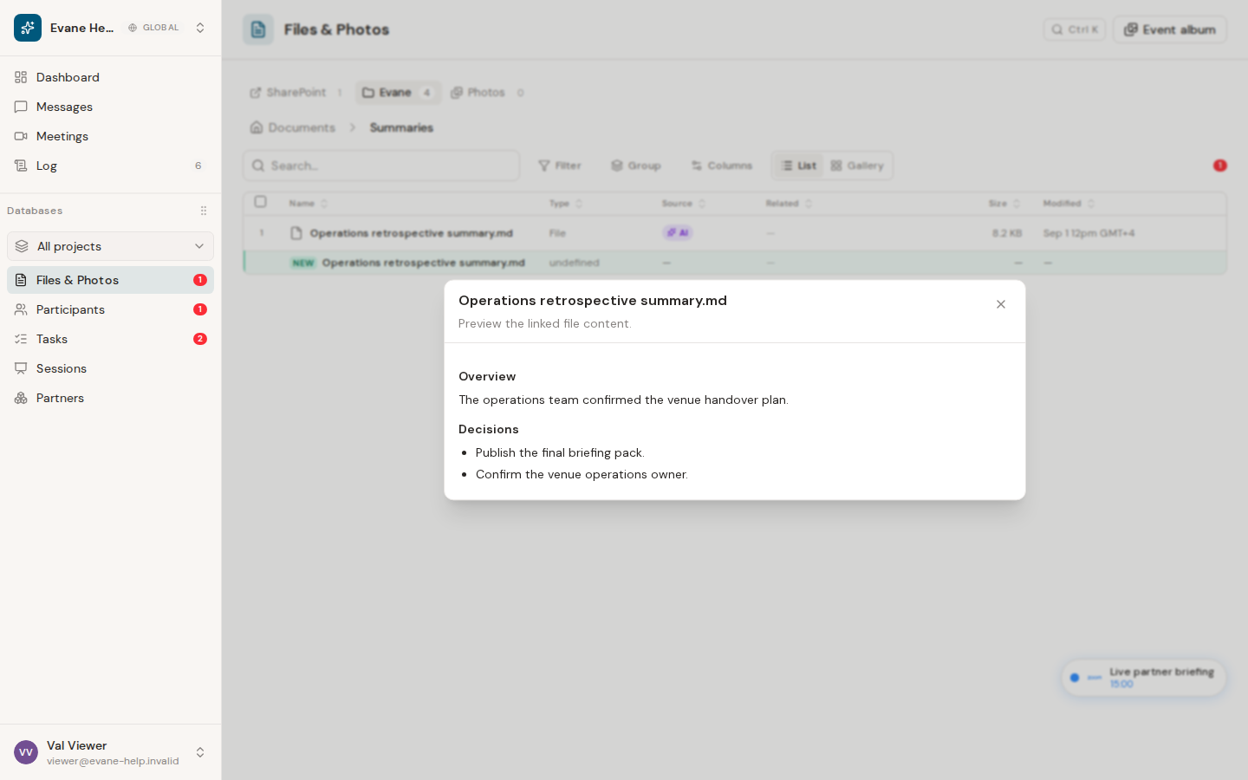Click the Meetings camera icon

(21, 136)
